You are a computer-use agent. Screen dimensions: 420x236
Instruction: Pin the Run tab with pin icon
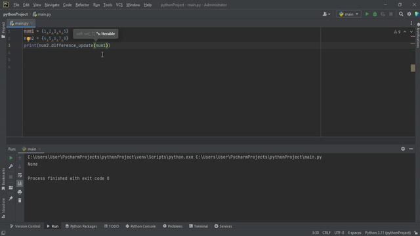10,198
